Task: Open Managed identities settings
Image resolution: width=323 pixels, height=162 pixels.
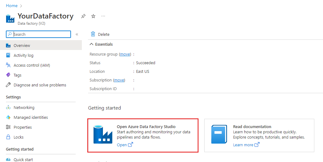Action: (31, 117)
